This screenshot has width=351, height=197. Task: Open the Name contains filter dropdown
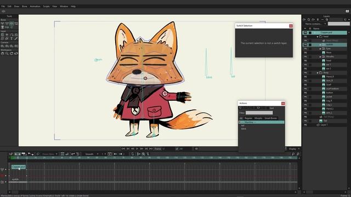point(315,24)
